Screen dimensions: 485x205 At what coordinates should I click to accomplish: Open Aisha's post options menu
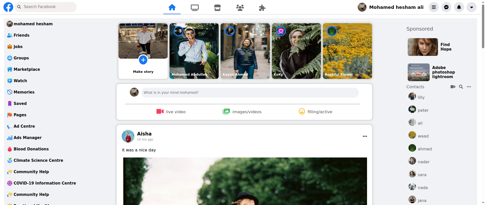pos(365,136)
